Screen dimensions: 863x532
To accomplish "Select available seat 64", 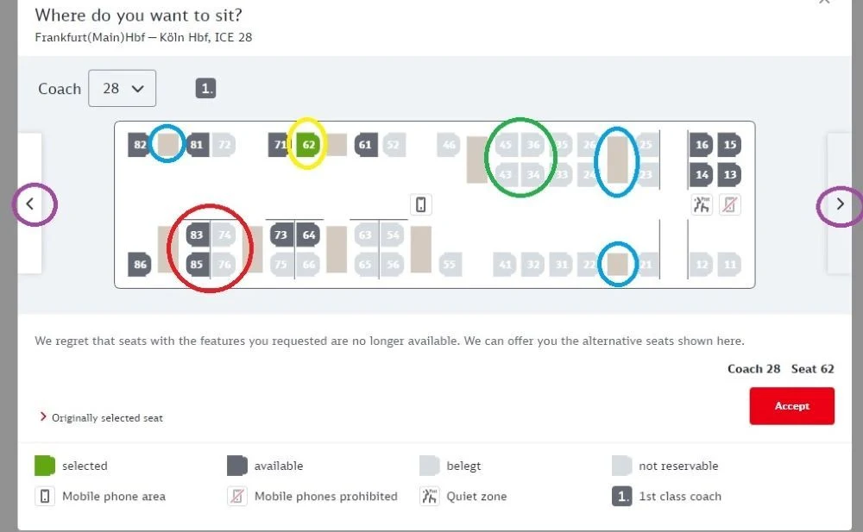I will [309, 235].
